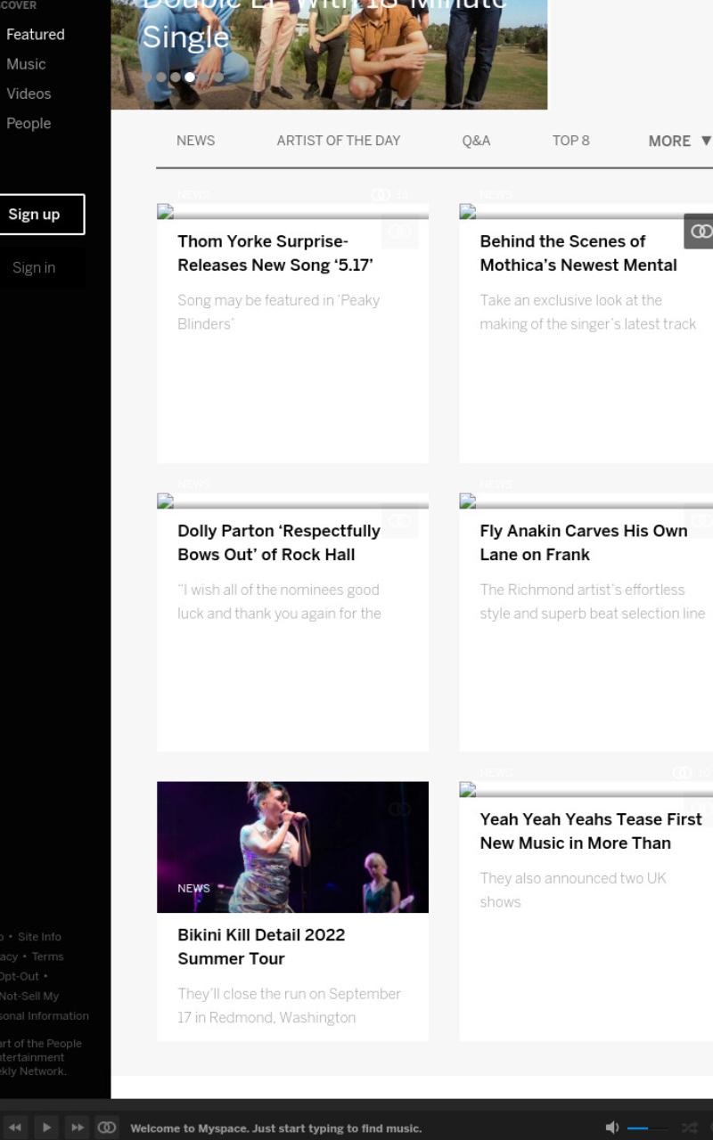This screenshot has height=1140, width=713.
Task: Open Thom Yorke Surprise-Releases New Song article
Action: click(x=275, y=253)
